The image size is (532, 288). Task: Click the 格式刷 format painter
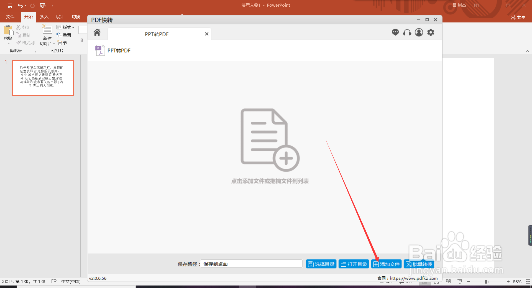25,43
